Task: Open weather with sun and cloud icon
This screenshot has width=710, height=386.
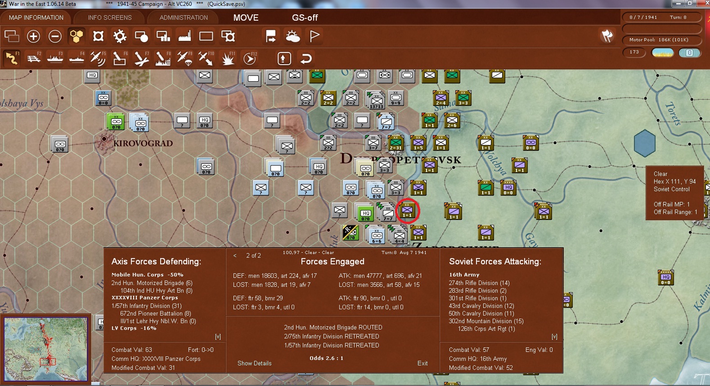Action: click(x=293, y=36)
